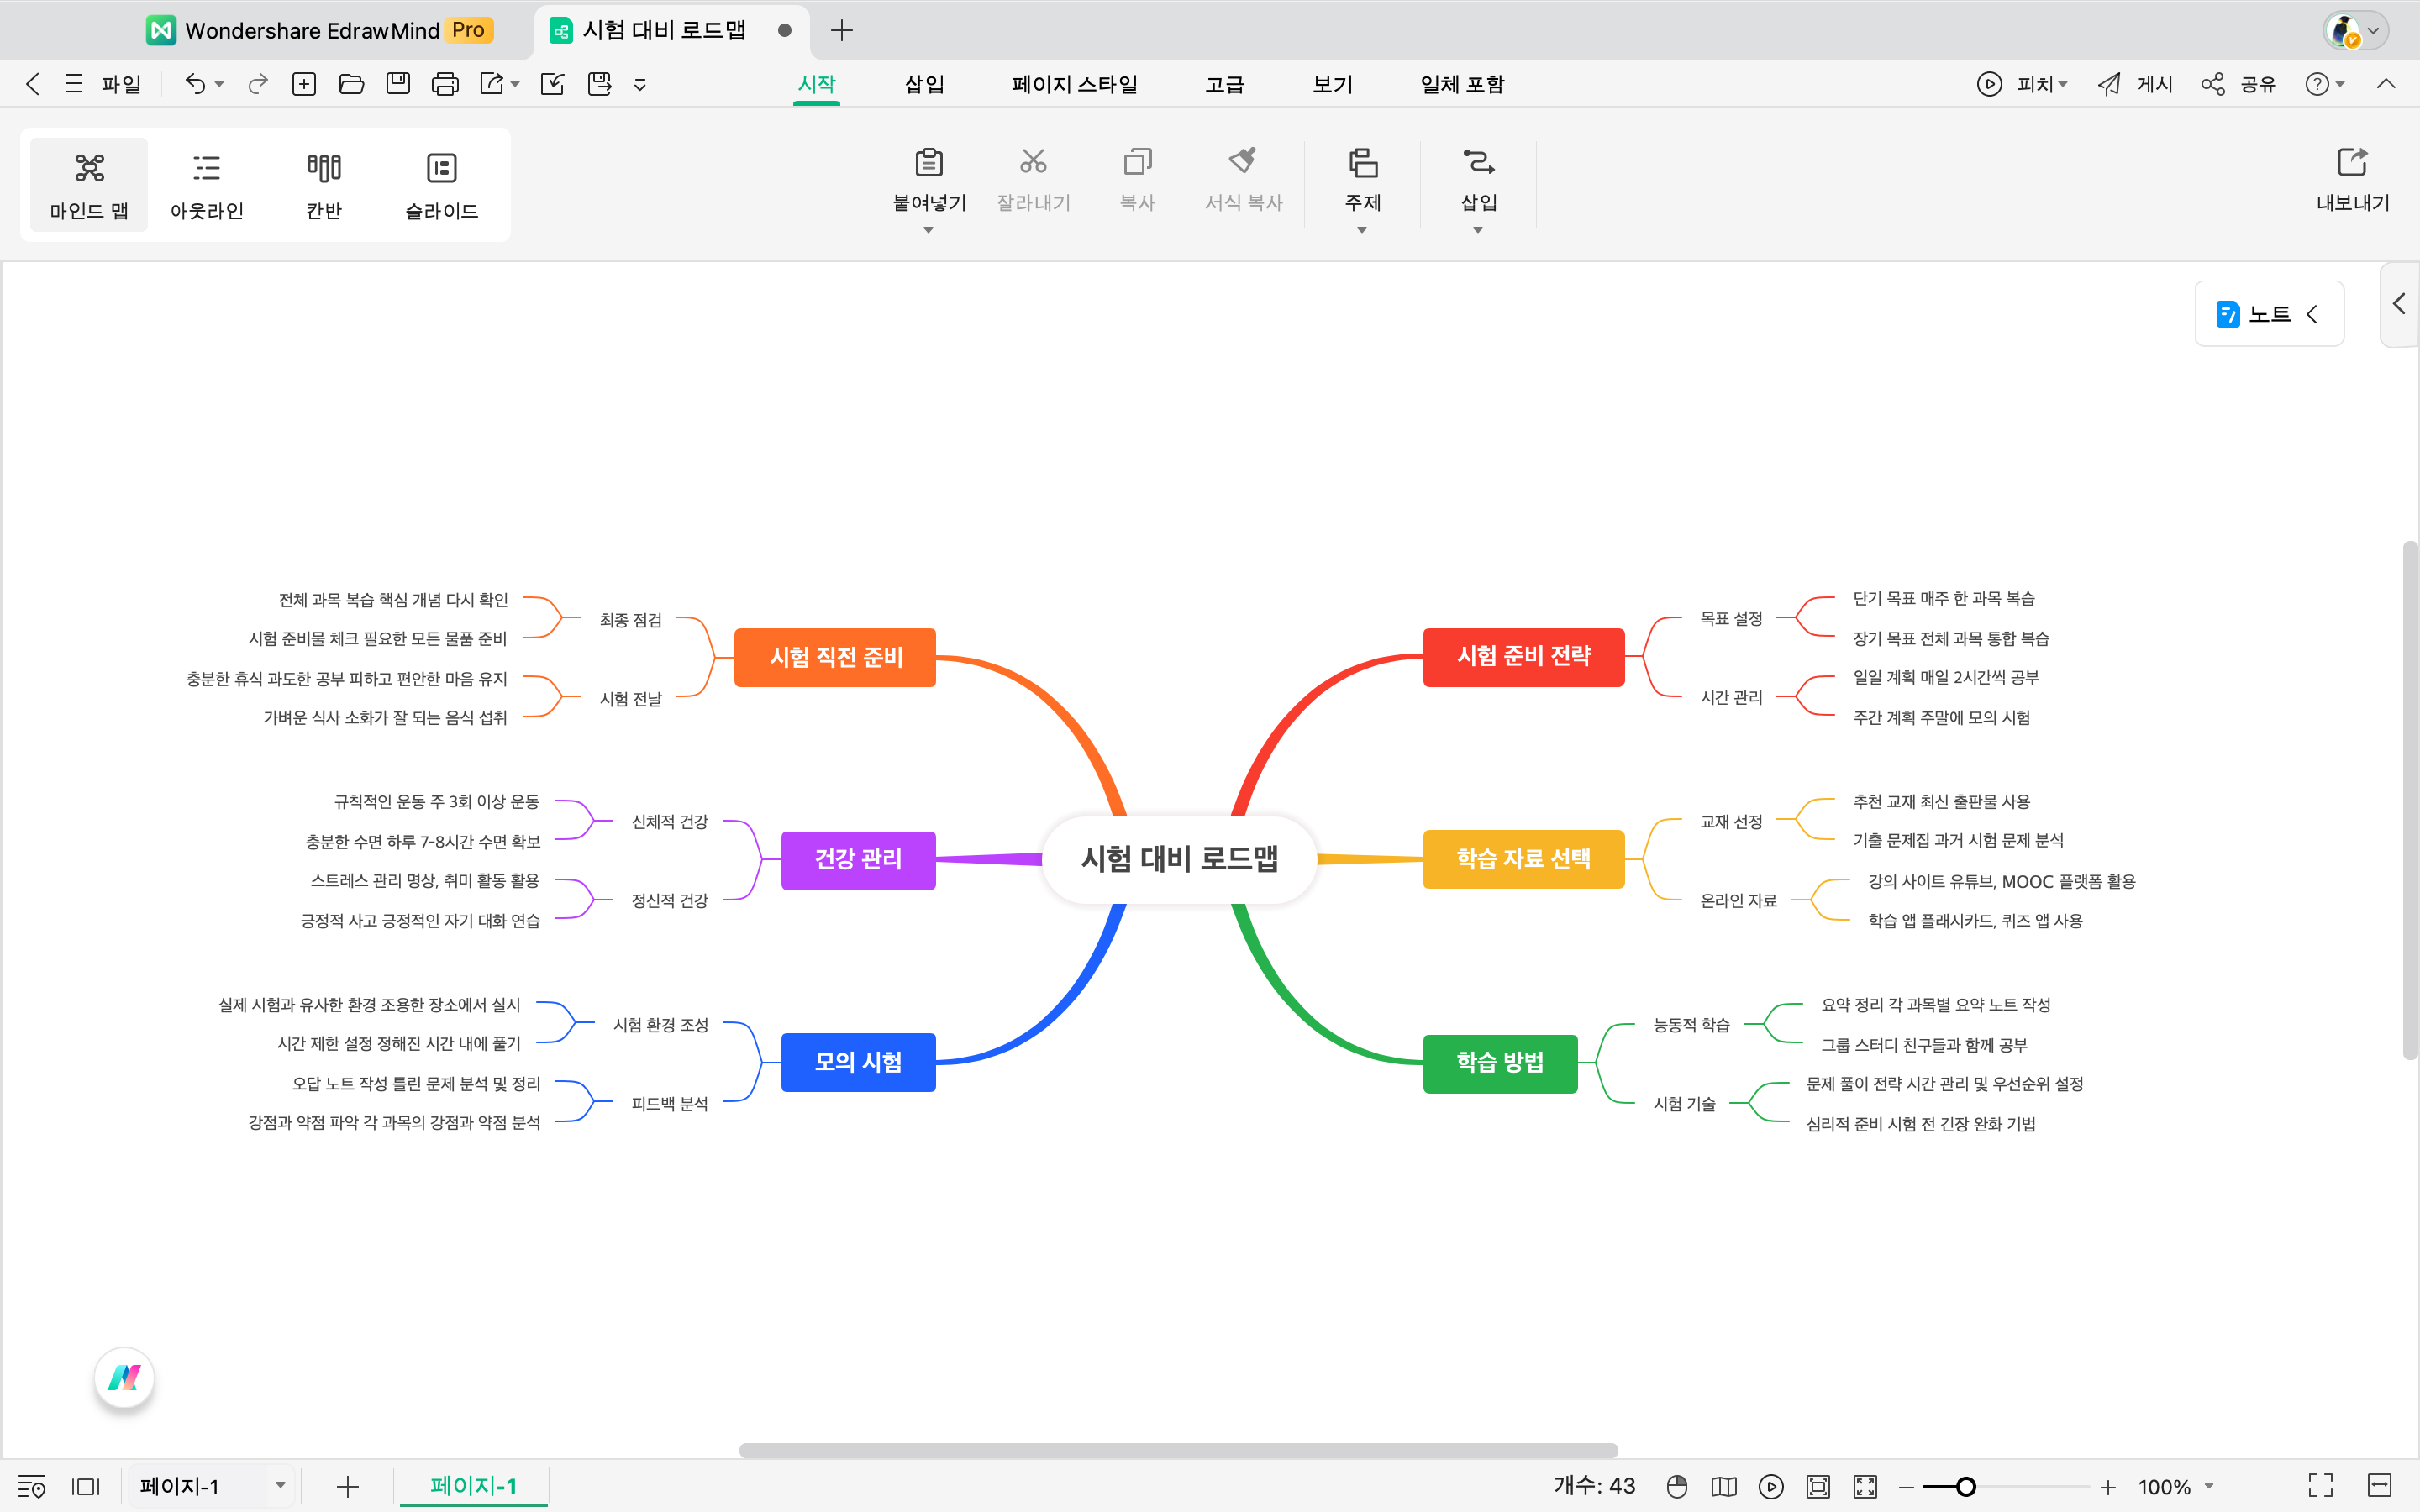Screen dimensions: 2420x1512
Task: Click the Paste (붙여넣기) clipboard icon
Action: pos(928,163)
